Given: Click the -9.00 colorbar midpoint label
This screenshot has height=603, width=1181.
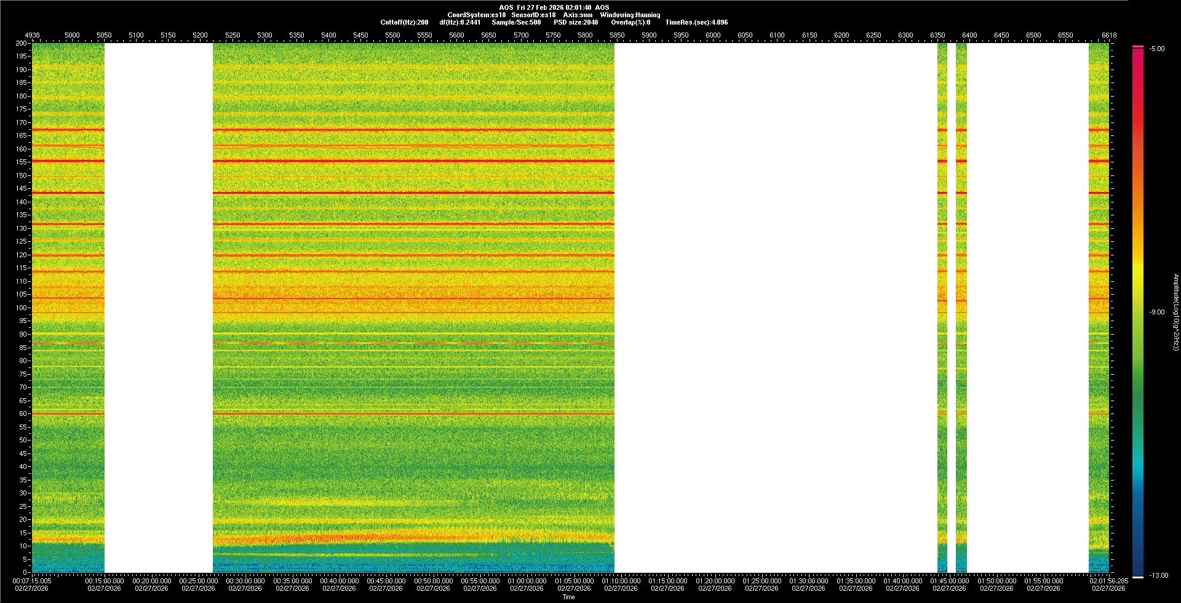Looking at the screenshot, I should 1156,312.
